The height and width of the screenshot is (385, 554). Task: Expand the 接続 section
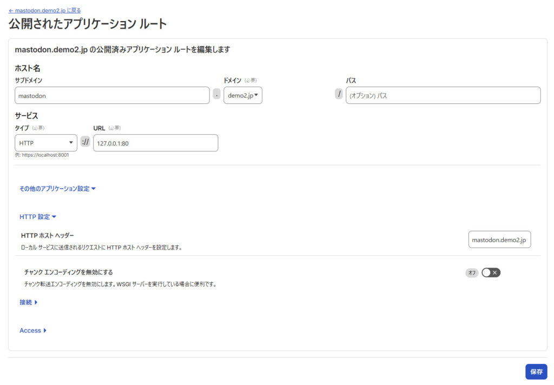tap(29, 302)
